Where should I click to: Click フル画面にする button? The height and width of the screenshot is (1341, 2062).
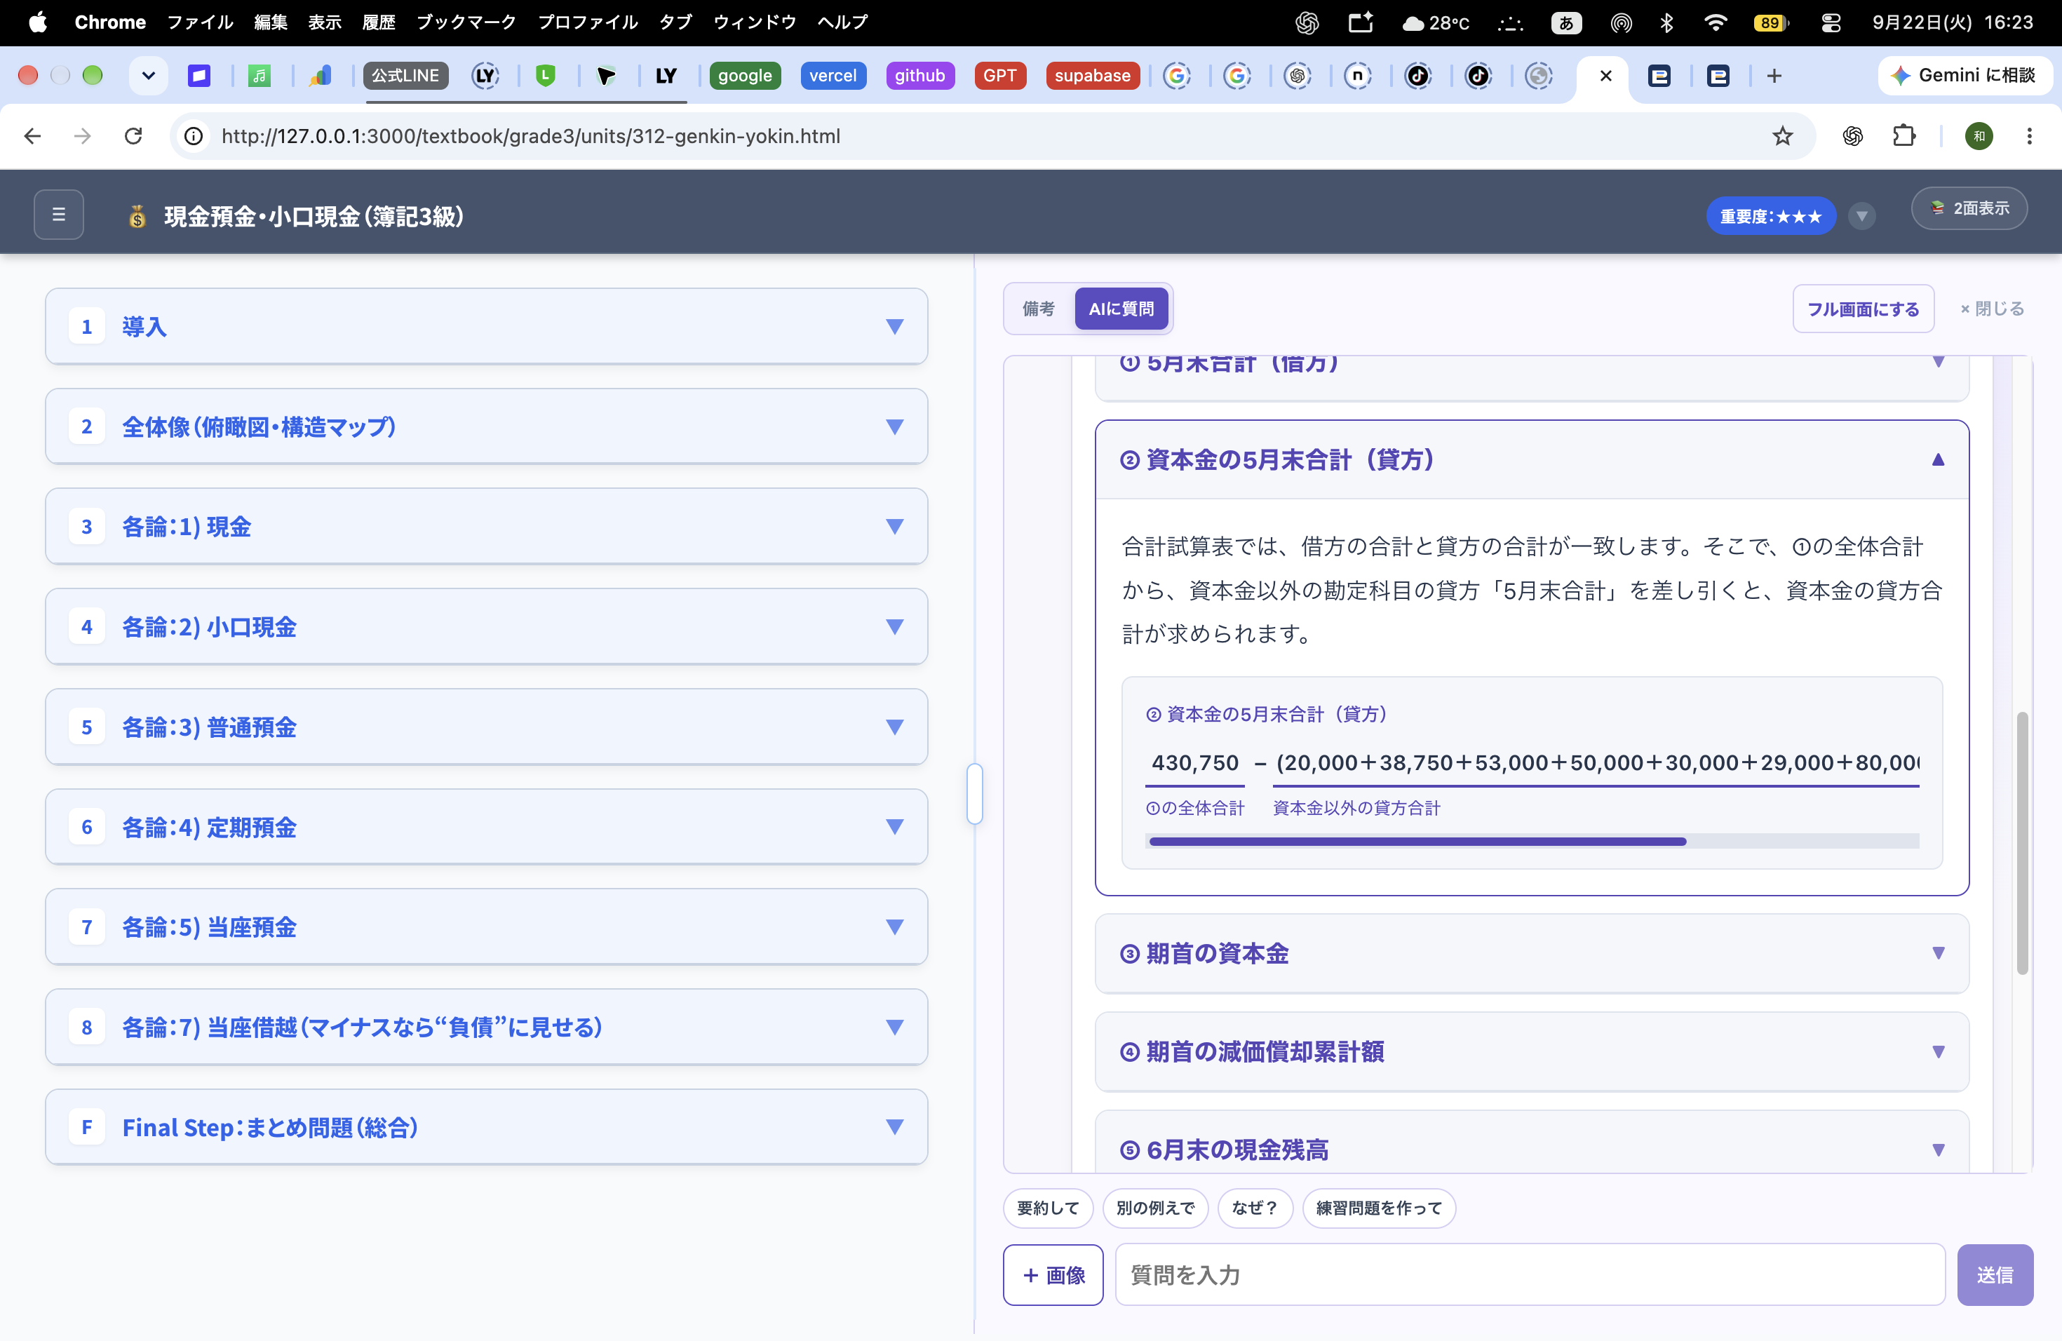pos(1863,309)
